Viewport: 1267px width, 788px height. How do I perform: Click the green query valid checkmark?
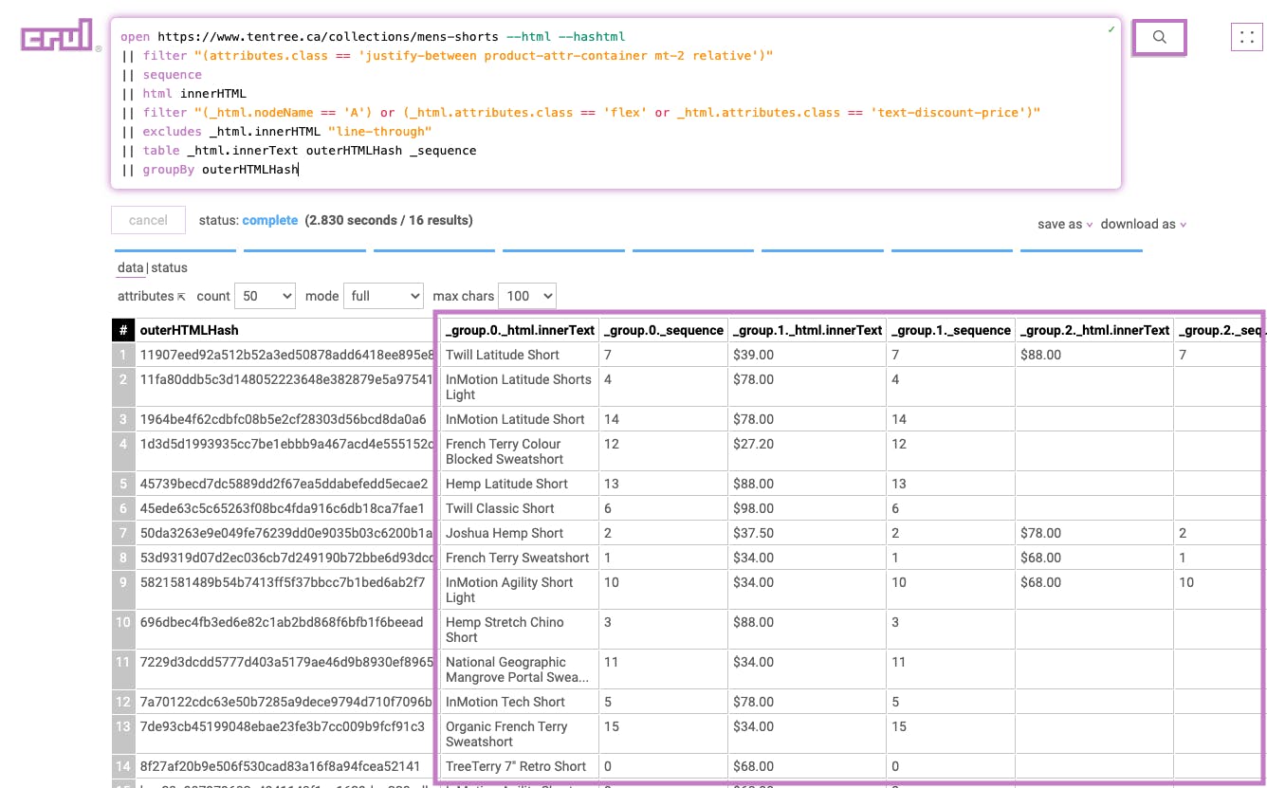click(x=1111, y=29)
